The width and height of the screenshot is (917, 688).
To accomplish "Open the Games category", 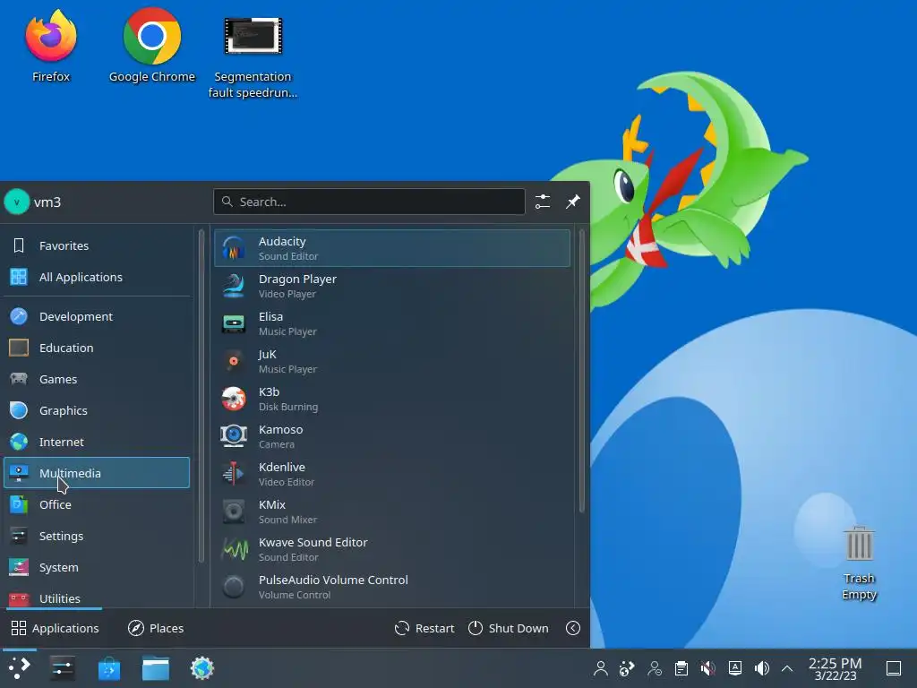I will pyautogui.click(x=97, y=379).
